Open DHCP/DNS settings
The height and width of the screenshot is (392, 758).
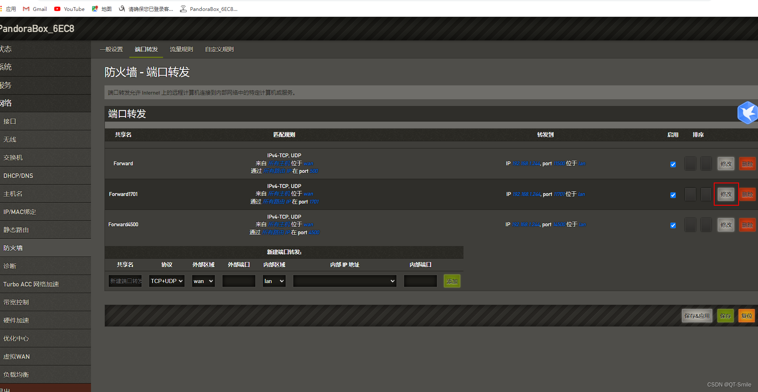pyautogui.click(x=46, y=176)
